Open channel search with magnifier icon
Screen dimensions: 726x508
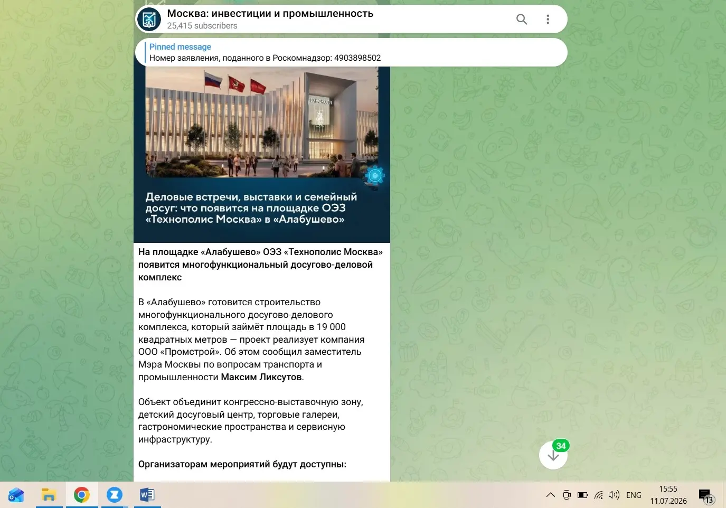[x=522, y=20]
